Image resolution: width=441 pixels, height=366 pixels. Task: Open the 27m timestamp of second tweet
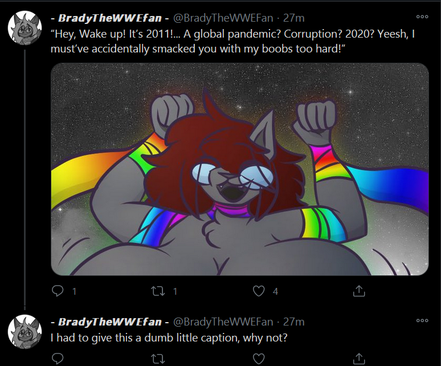pyautogui.click(x=293, y=322)
